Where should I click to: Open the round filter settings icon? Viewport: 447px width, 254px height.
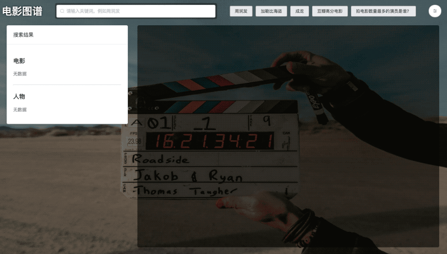pyautogui.click(x=435, y=11)
